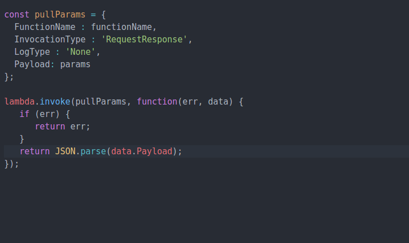Click the 'LogType' property key
The width and height of the screenshot is (409, 243).
tap(32, 51)
